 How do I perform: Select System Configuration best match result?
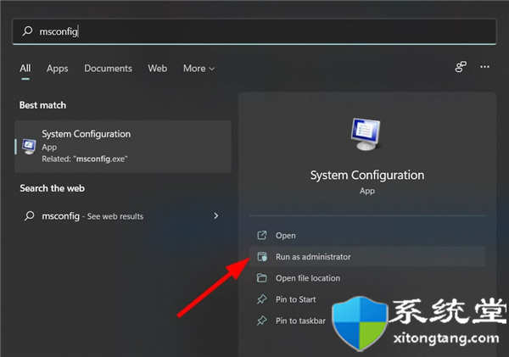pyautogui.click(x=123, y=147)
